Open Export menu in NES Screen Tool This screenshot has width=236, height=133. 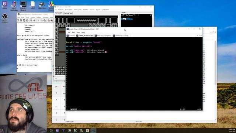pos(98,10)
